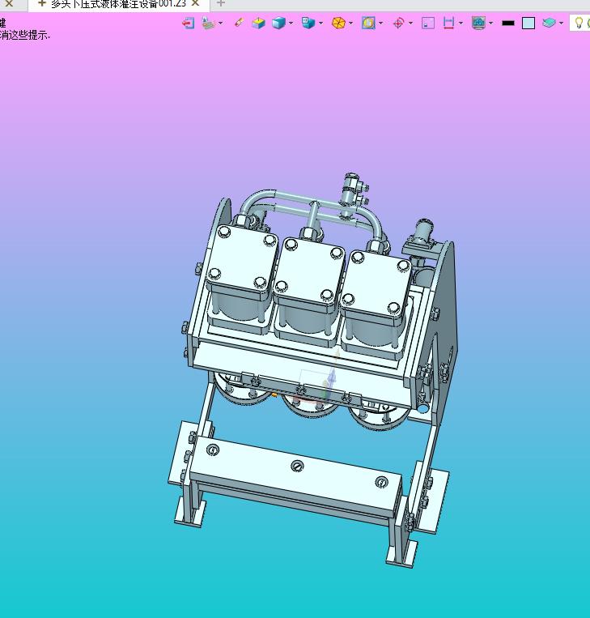Expand the orange polyhedron dropdown arrow
Viewport: 590px width, 618px height.
[x=350, y=23]
